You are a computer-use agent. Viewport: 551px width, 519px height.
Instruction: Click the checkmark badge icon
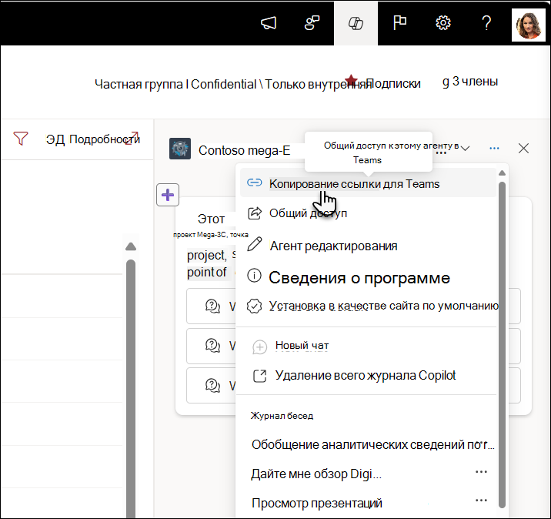point(254,306)
